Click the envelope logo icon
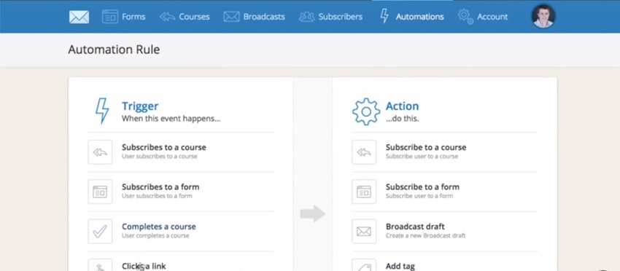 [79, 17]
